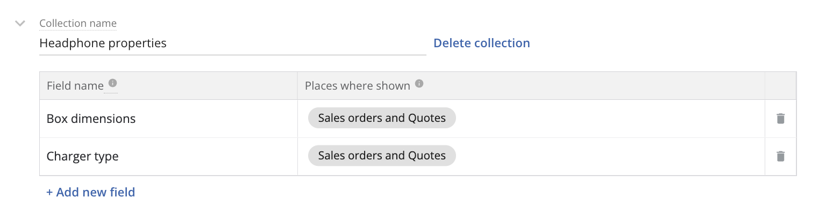Click info icon beside Places where shown
826x219 pixels.
pos(419,84)
